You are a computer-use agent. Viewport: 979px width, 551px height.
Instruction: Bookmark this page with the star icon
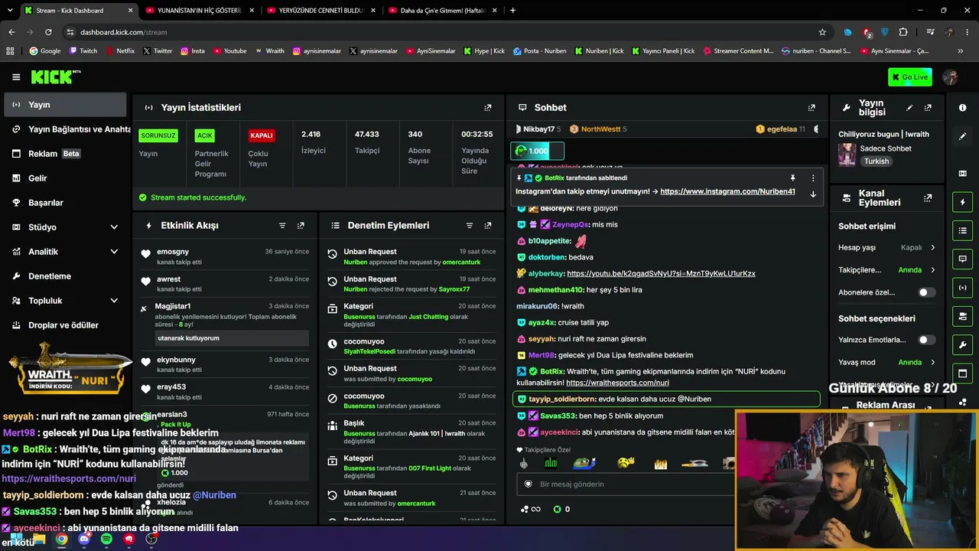click(822, 32)
